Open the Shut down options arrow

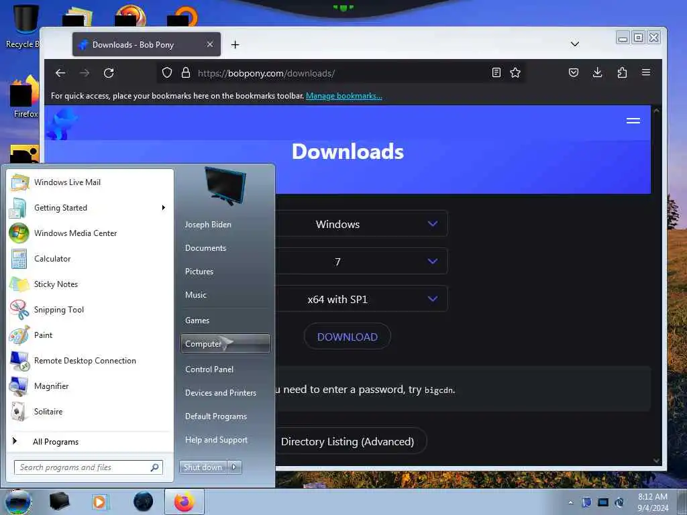[234, 467]
